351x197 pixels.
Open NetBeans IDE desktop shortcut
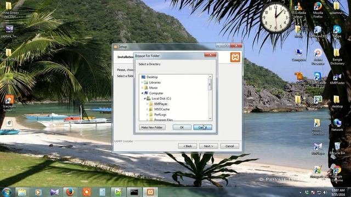318,32
